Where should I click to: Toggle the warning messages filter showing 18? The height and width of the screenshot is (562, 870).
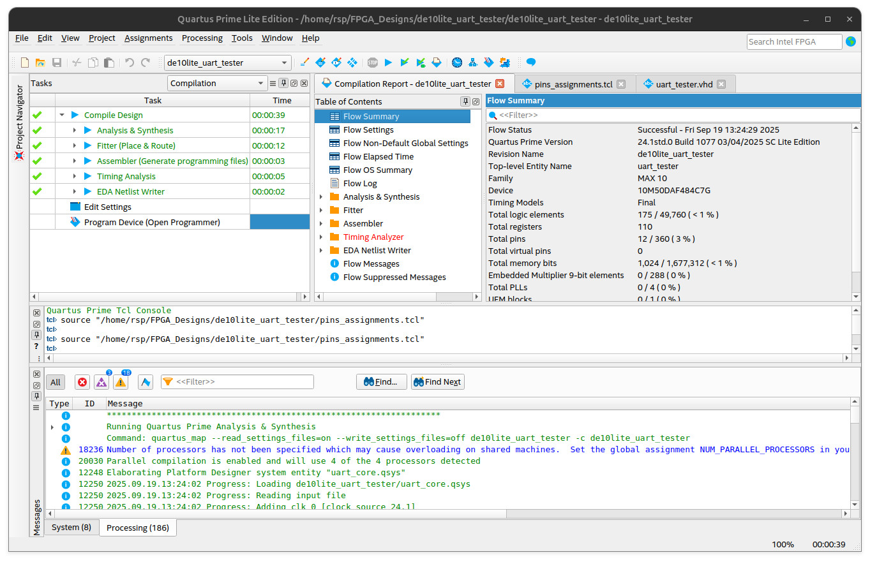121,382
